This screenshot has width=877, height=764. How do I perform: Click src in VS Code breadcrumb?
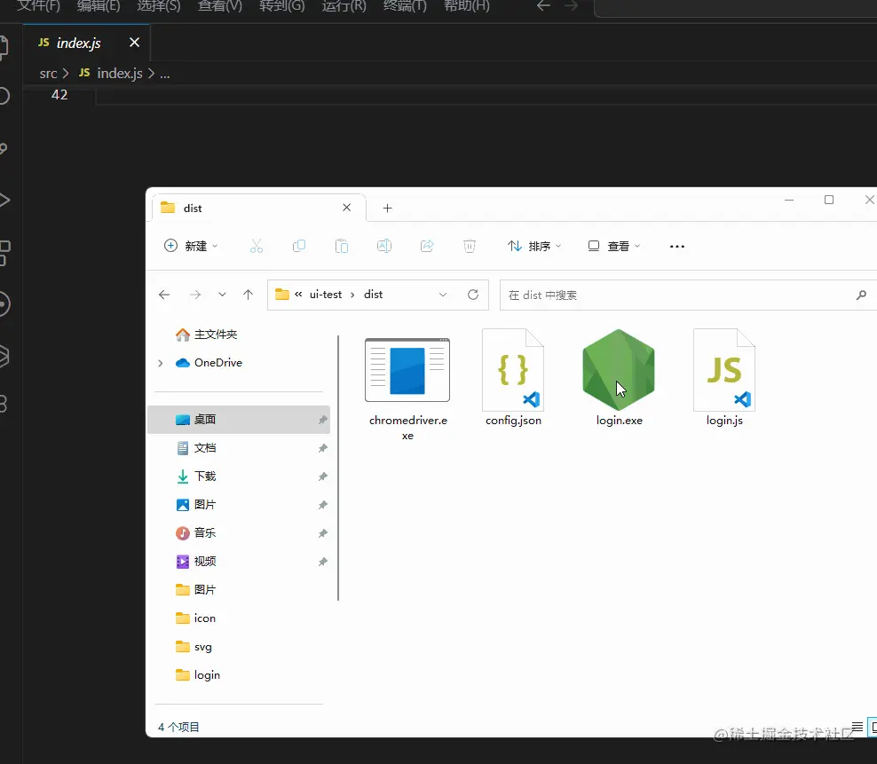(x=48, y=74)
